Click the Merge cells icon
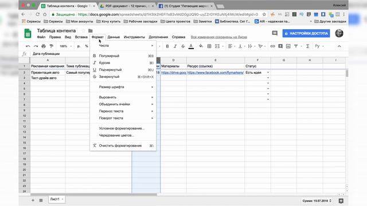367x206 pixels. [217, 46]
